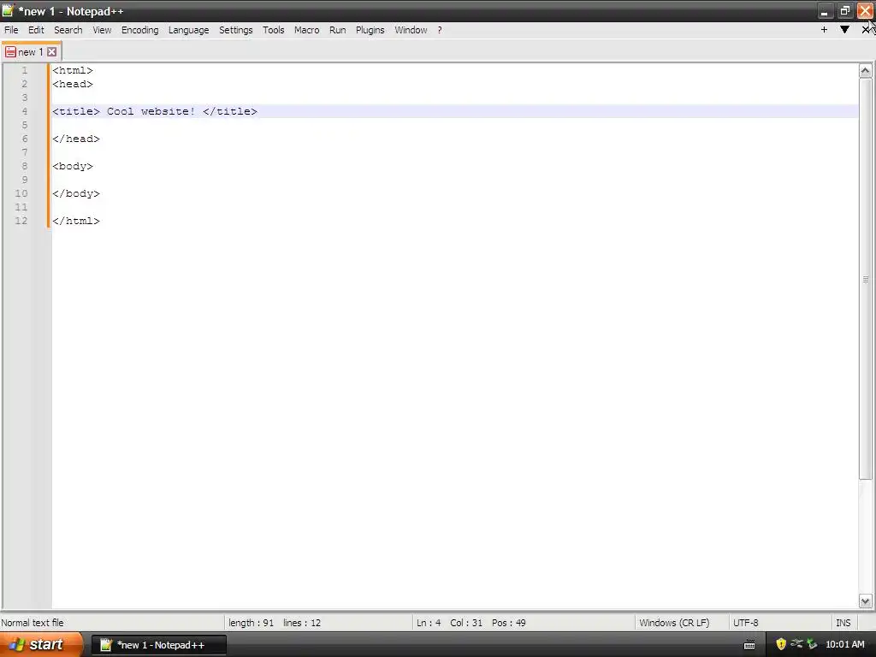
Task: Click the vertical scrollbar thumb
Action: pyautogui.click(x=866, y=279)
